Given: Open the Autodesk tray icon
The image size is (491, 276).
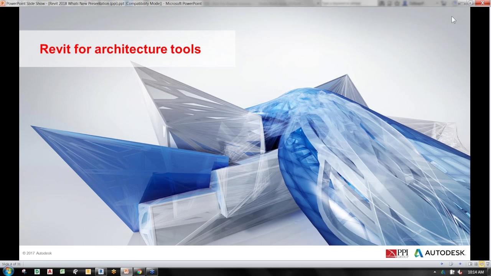Looking at the screenshot, I should pos(443,272).
